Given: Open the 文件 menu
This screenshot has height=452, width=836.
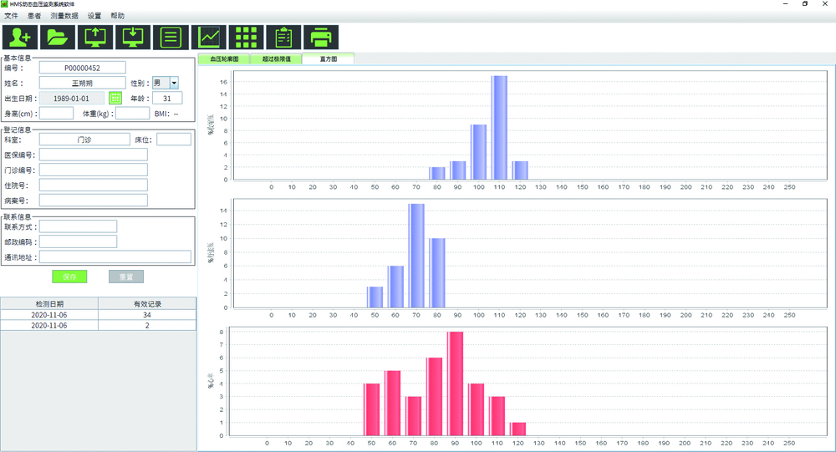Looking at the screenshot, I should click(11, 16).
